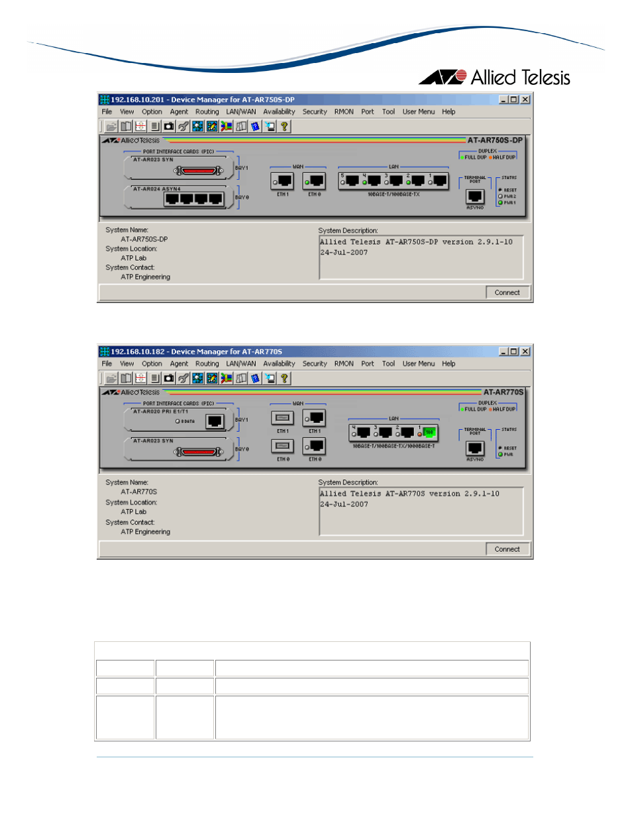Open the Agent menu in AR770S window
The width and height of the screenshot is (632, 819).
tap(179, 363)
